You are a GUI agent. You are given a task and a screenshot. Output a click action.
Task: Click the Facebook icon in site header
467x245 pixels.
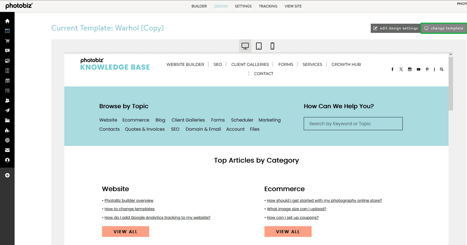[393, 69]
